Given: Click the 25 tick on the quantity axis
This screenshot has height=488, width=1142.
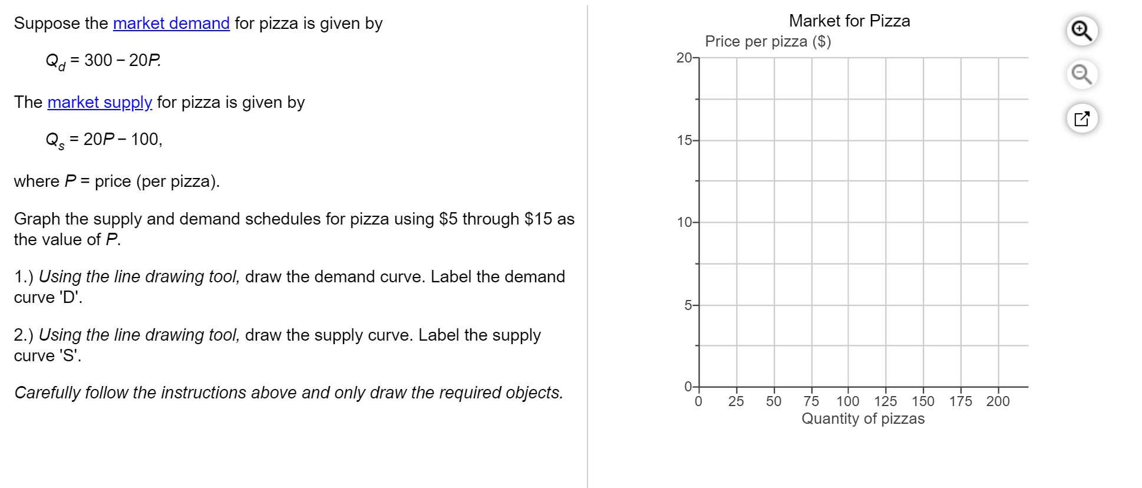Looking at the screenshot, I should point(737,401).
